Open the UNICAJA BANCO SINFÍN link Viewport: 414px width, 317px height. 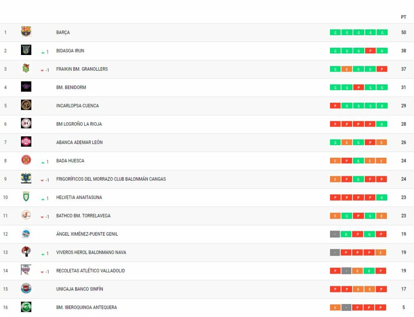coord(80,289)
